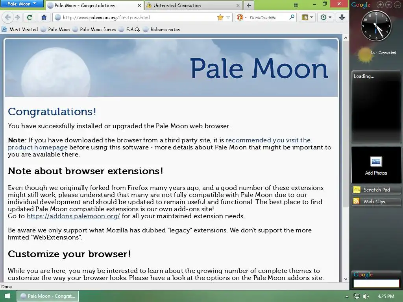This screenshot has width=403, height=302.
Task: Select the Pale Moon taskbar button
Action: pyautogui.click(x=48, y=296)
